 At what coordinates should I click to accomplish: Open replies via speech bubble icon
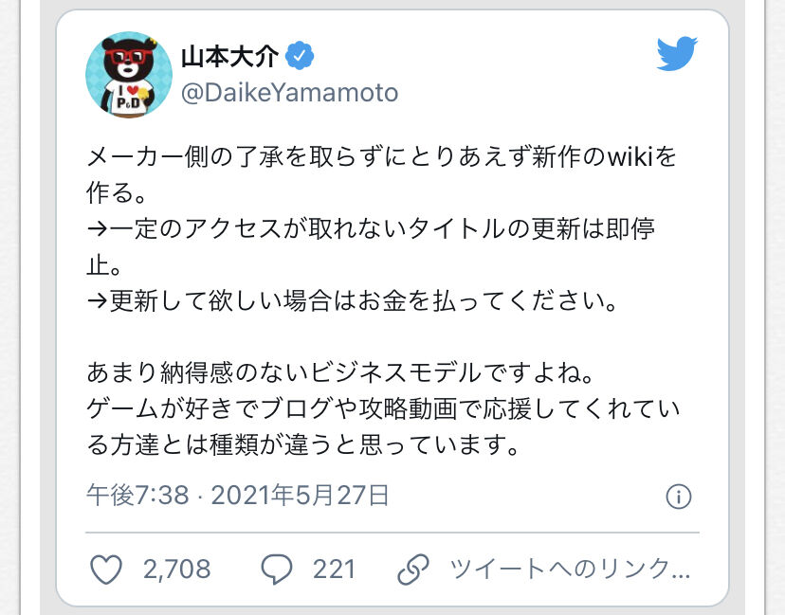coord(276,570)
